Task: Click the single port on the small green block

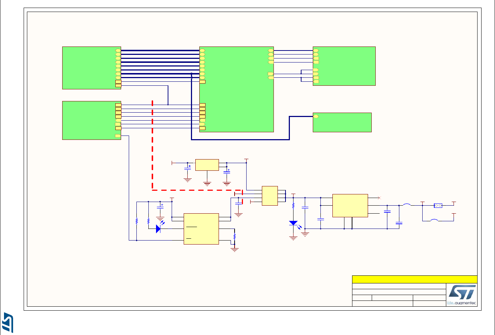Action: click(316, 116)
